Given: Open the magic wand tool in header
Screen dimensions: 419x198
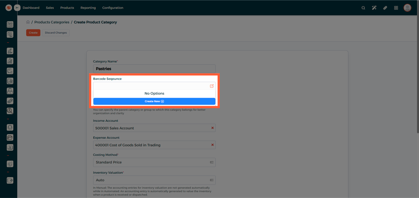Looking at the screenshot, I should pyautogui.click(x=374, y=8).
